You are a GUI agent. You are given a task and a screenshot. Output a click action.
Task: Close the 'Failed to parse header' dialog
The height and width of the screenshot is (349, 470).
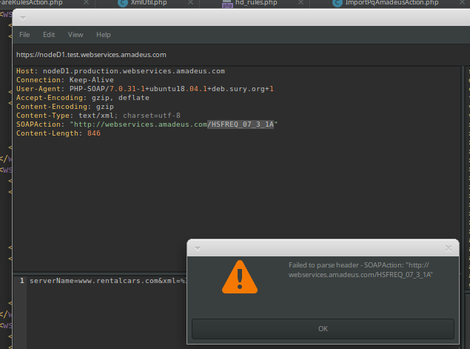click(449, 248)
